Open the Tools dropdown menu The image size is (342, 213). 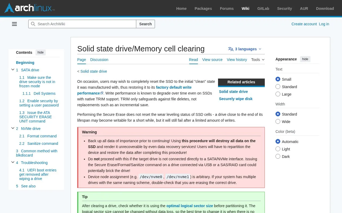[258, 60]
